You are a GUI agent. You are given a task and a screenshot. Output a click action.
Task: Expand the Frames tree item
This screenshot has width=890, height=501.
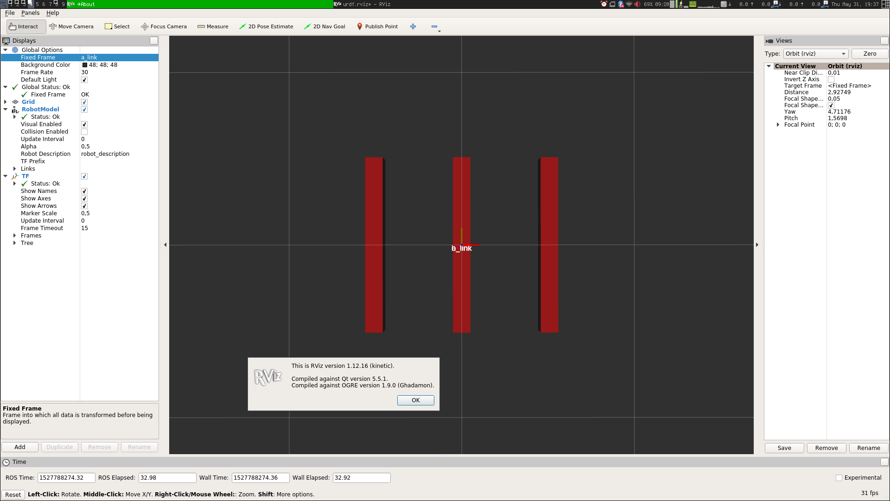tap(15, 236)
